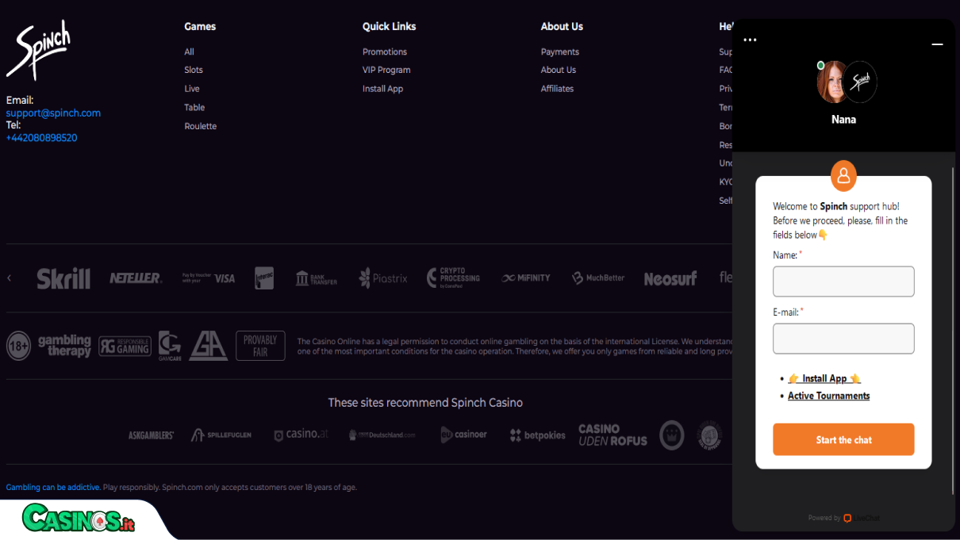Open the Promotions quick link
Viewport: 960px width, 540px height.
pyautogui.click(x=385, y=52)
